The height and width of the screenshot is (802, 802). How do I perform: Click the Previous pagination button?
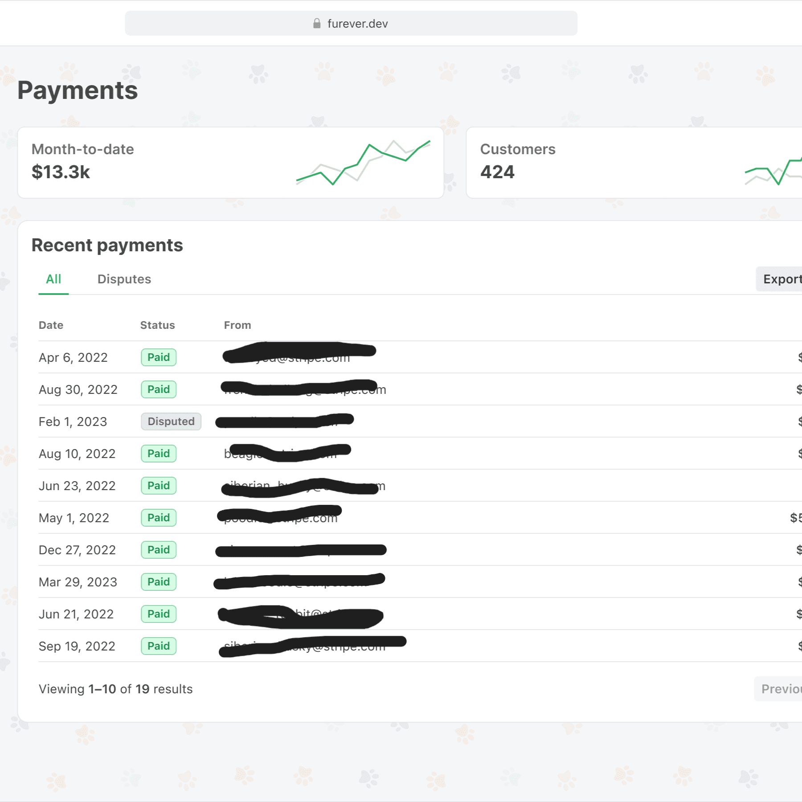(x=779, y=689)
